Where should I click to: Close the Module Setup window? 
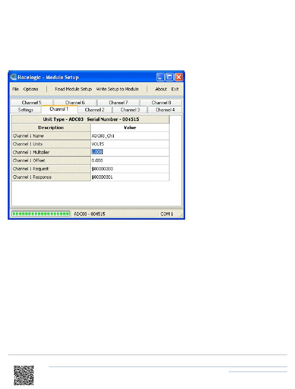(179, 77)
